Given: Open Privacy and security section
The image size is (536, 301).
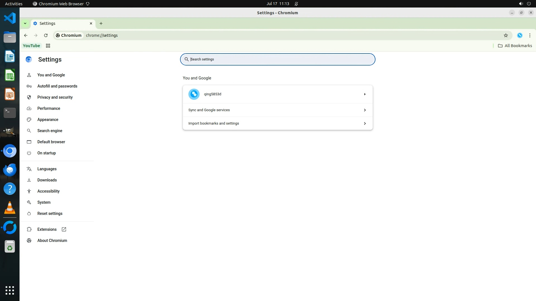Looking at the screenshot, I should [55, 97].
